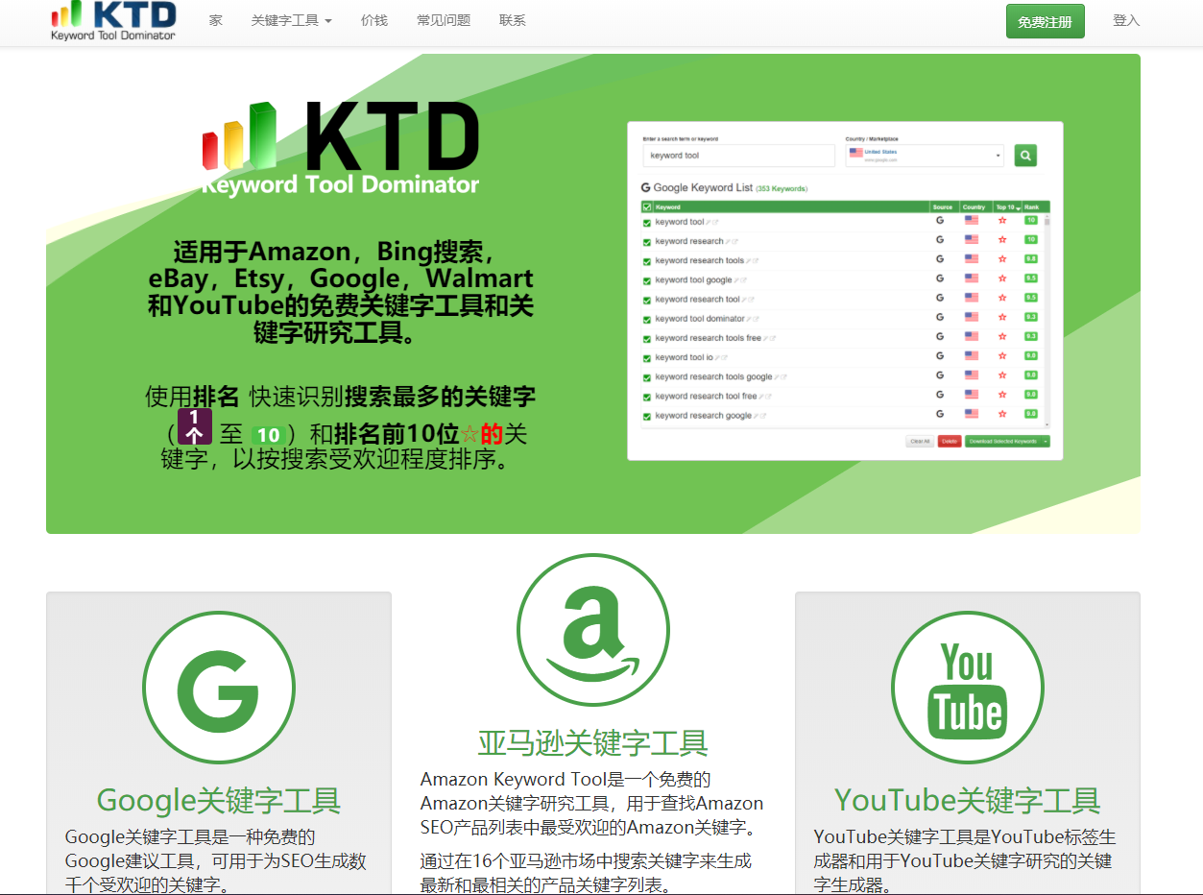
Task: Click the green 免费注册 button
Action: (x=1045, y=20)
